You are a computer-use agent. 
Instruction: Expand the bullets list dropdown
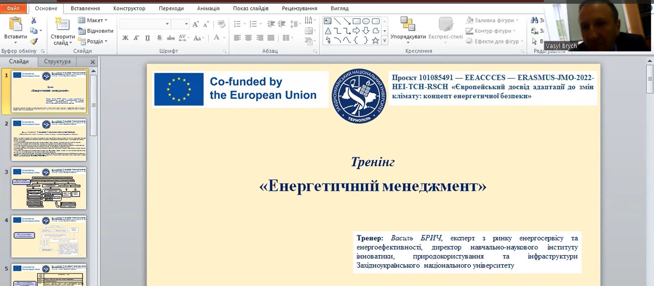click(245, 24)
